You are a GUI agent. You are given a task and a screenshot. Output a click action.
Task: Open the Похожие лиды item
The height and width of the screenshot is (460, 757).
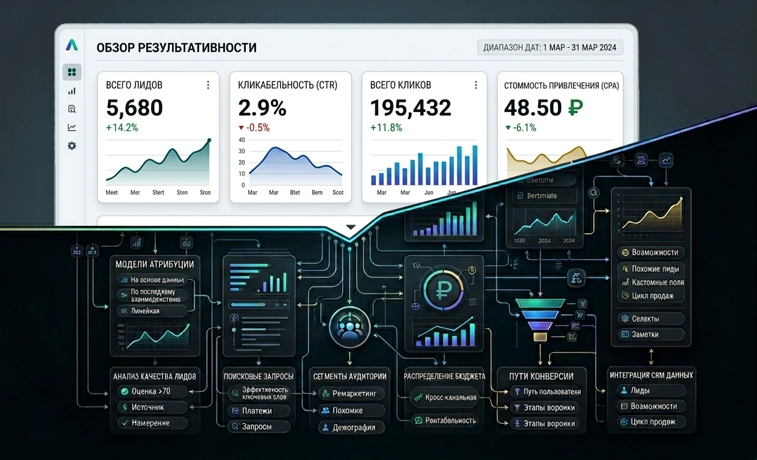[x=651, y=269]
